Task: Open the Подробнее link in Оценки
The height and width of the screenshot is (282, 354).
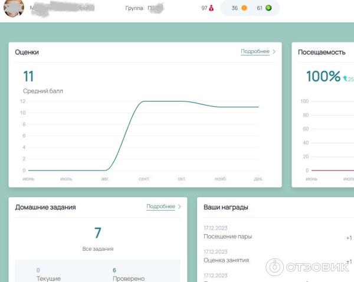Action: click(x=255, y=52)
